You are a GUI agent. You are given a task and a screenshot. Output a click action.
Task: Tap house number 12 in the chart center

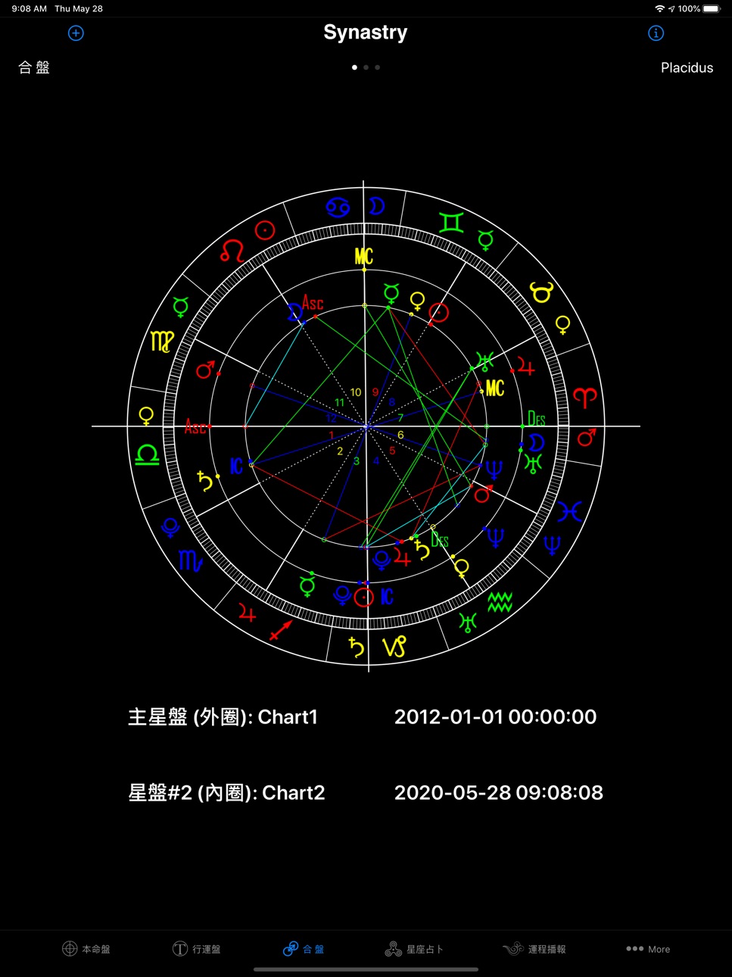tap(331, 418)
